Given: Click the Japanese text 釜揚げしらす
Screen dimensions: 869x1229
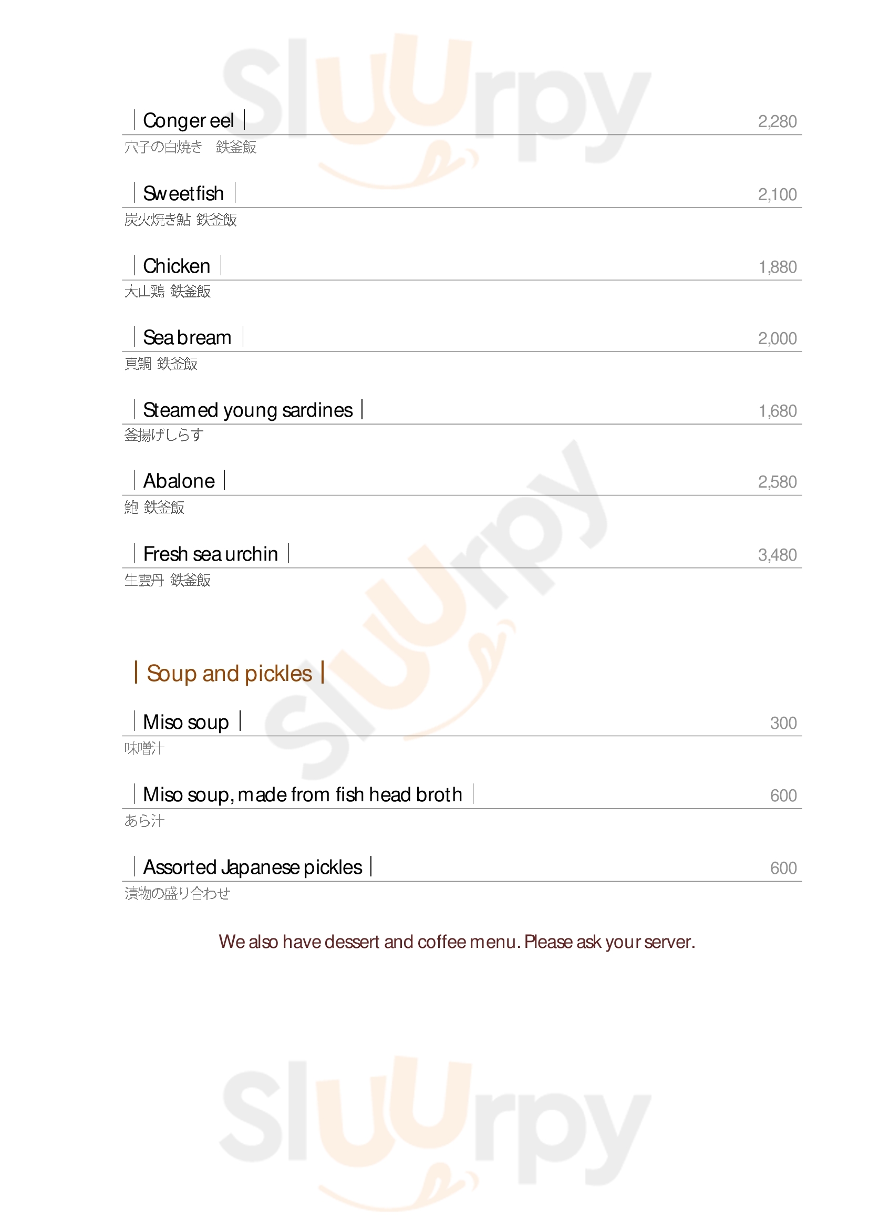Looking at the screenshot, I should (x=164, y=435).
